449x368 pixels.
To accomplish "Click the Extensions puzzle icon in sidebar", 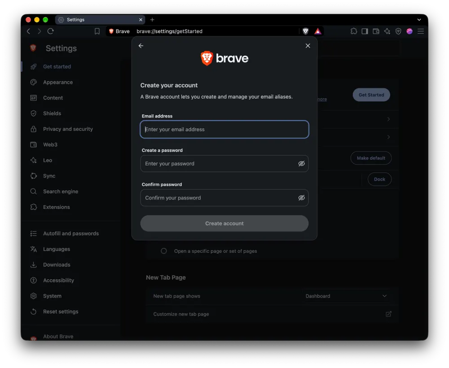I will [34, 207].
